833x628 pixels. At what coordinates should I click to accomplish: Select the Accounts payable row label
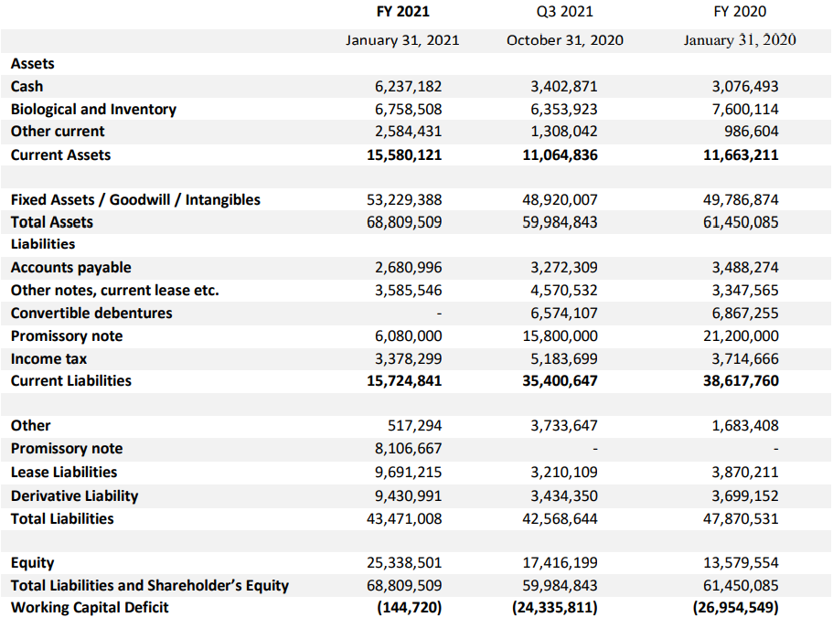(70, 267)
